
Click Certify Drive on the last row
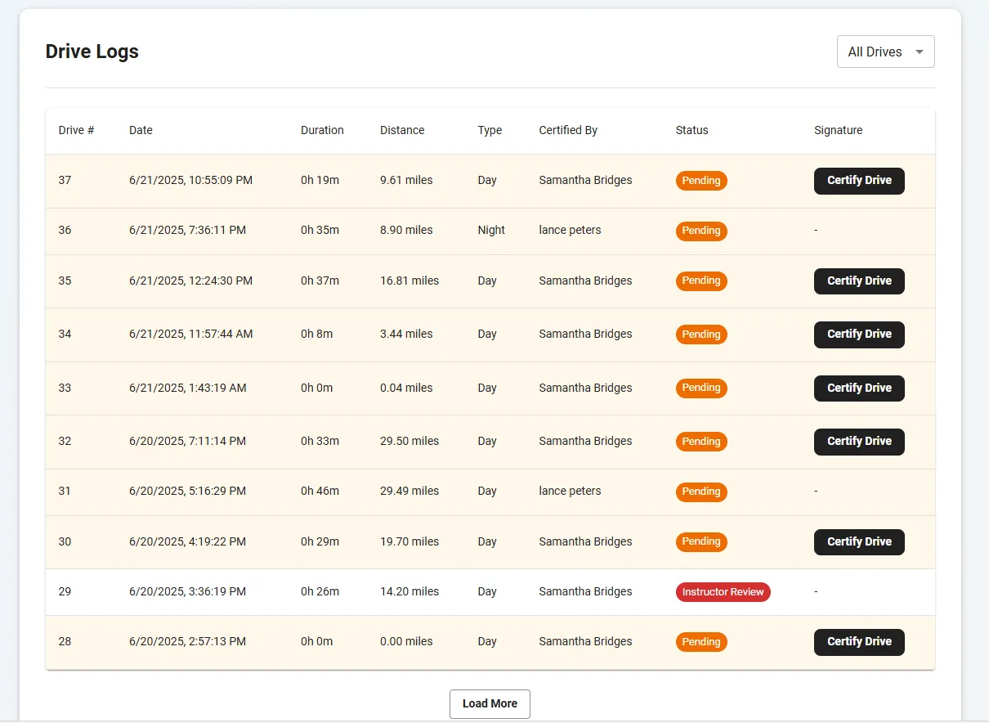coord(858,642)
